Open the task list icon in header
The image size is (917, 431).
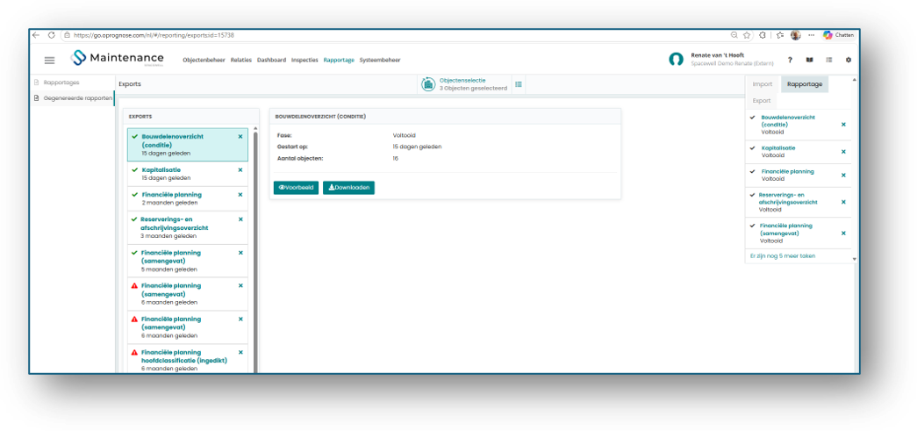pyautogui.click(x=828, y=60)
